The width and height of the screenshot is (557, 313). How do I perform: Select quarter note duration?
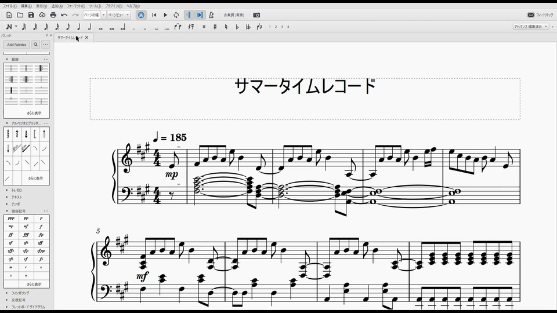[x=79, y=27]
